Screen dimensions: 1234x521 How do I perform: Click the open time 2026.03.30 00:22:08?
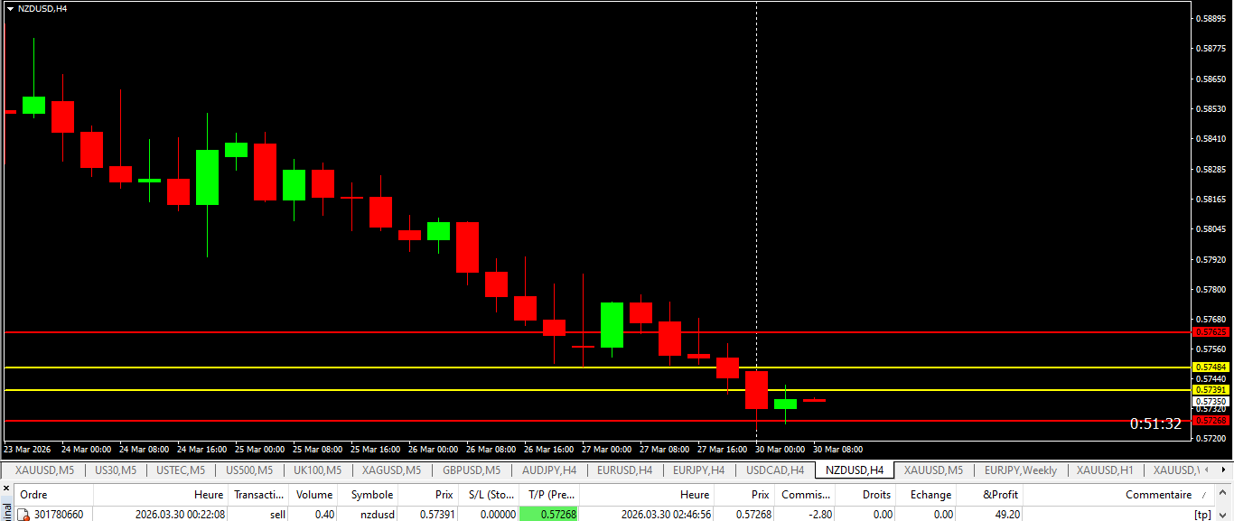click(x=180, y=515)
